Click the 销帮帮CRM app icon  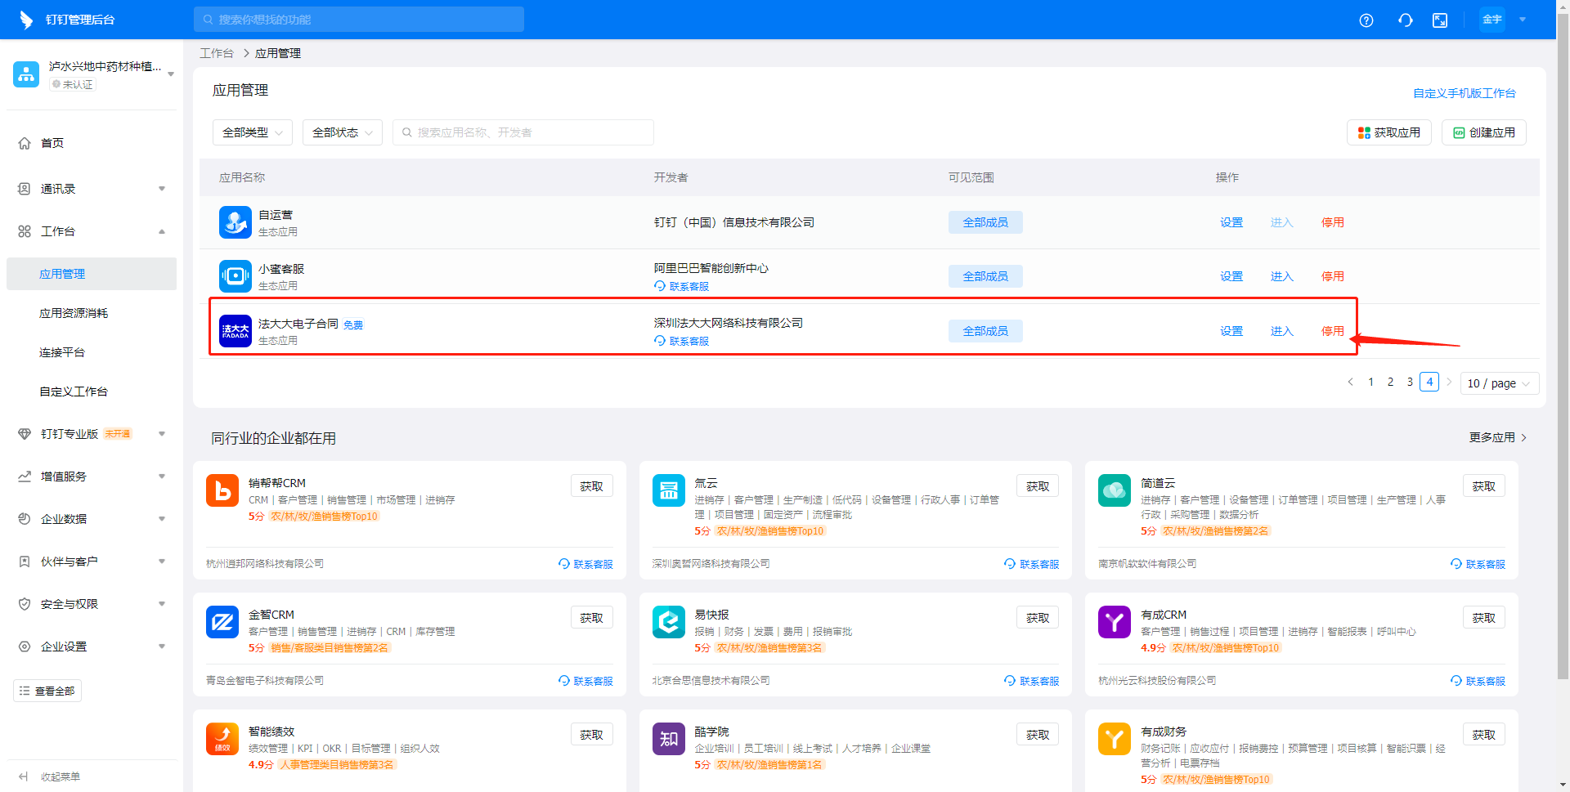tap(222, 490)
